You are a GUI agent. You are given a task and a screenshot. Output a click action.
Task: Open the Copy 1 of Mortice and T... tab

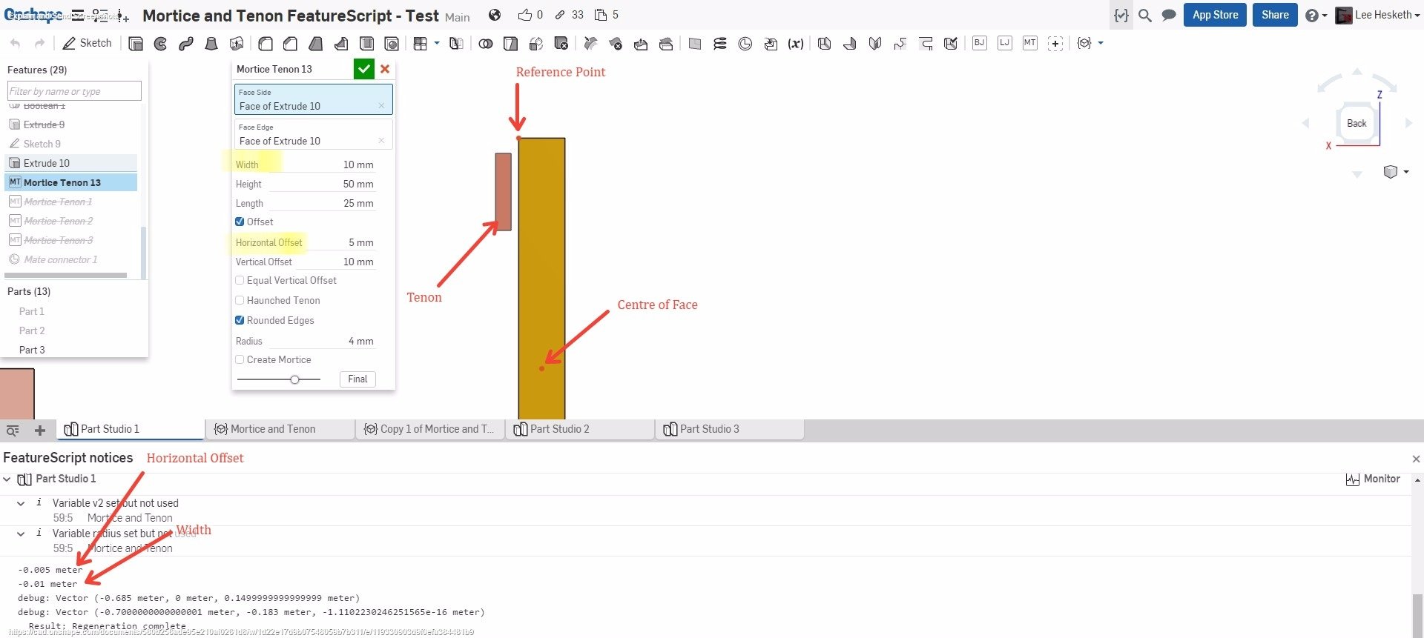click(x=430, y=429)
